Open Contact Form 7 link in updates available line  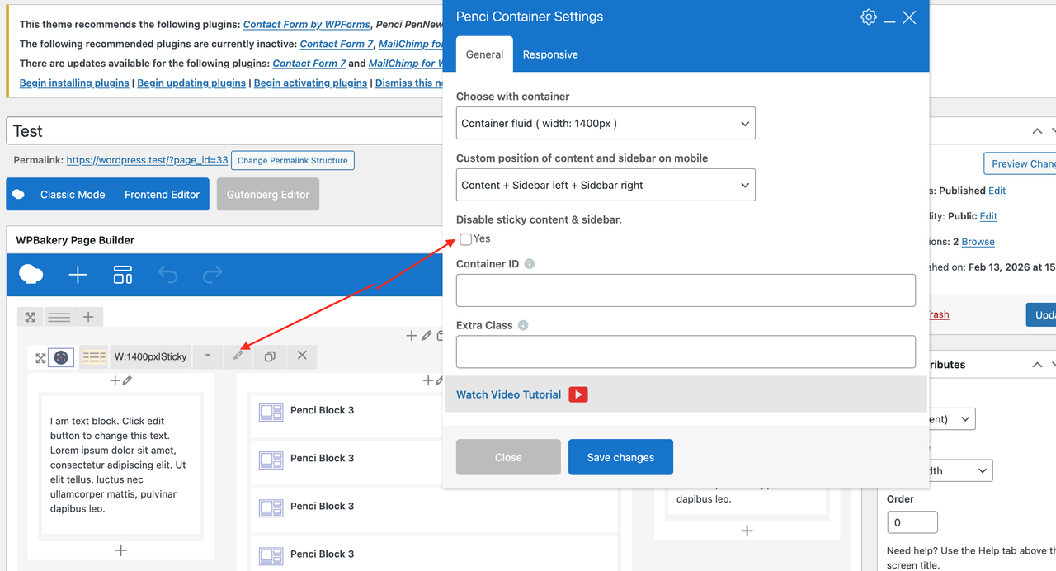coord(309,63)
